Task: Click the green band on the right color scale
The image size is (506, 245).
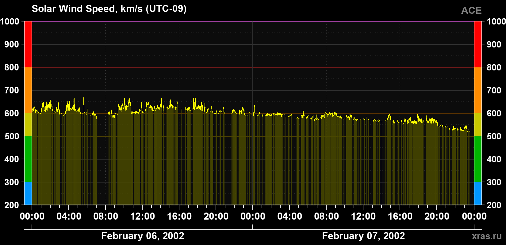Action: pos(478,159)
